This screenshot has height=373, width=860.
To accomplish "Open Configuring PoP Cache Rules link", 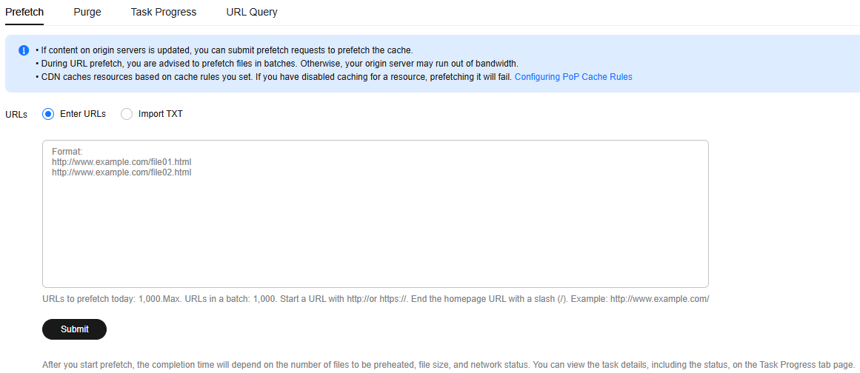I will (573, 77).
